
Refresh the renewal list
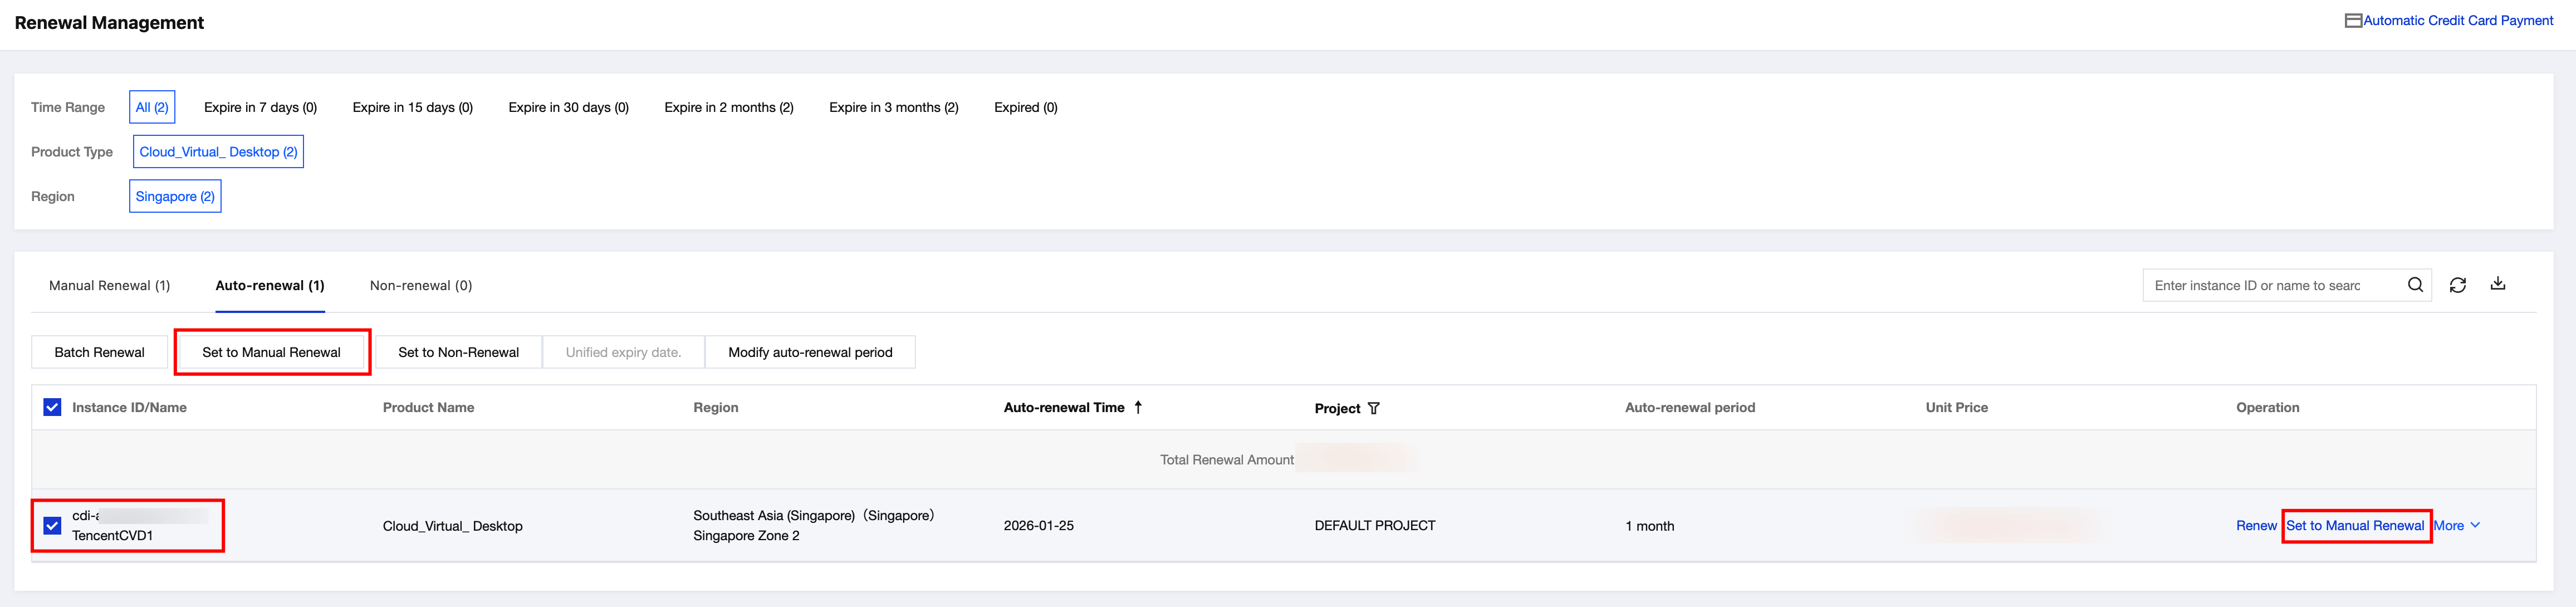pyautogui.click(x=2457, y=285)
